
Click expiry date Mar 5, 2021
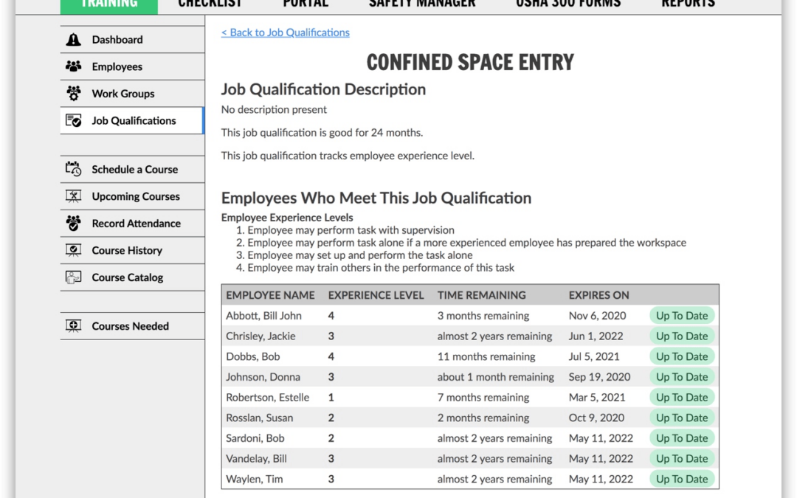(x=597, y=397)
